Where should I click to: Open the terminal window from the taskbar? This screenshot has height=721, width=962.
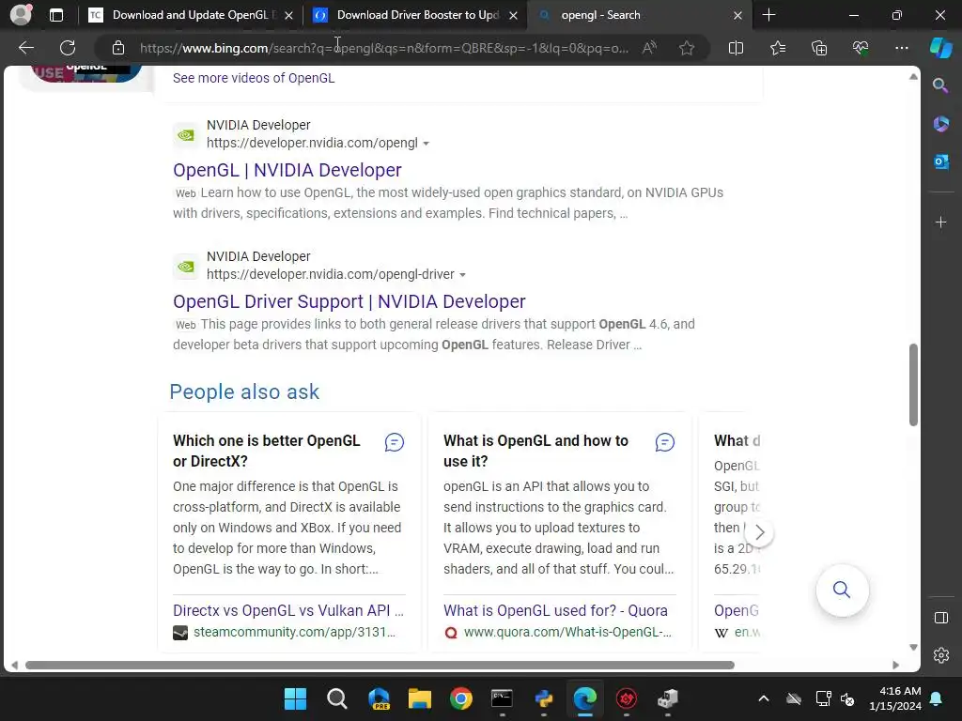pos(502,698)
